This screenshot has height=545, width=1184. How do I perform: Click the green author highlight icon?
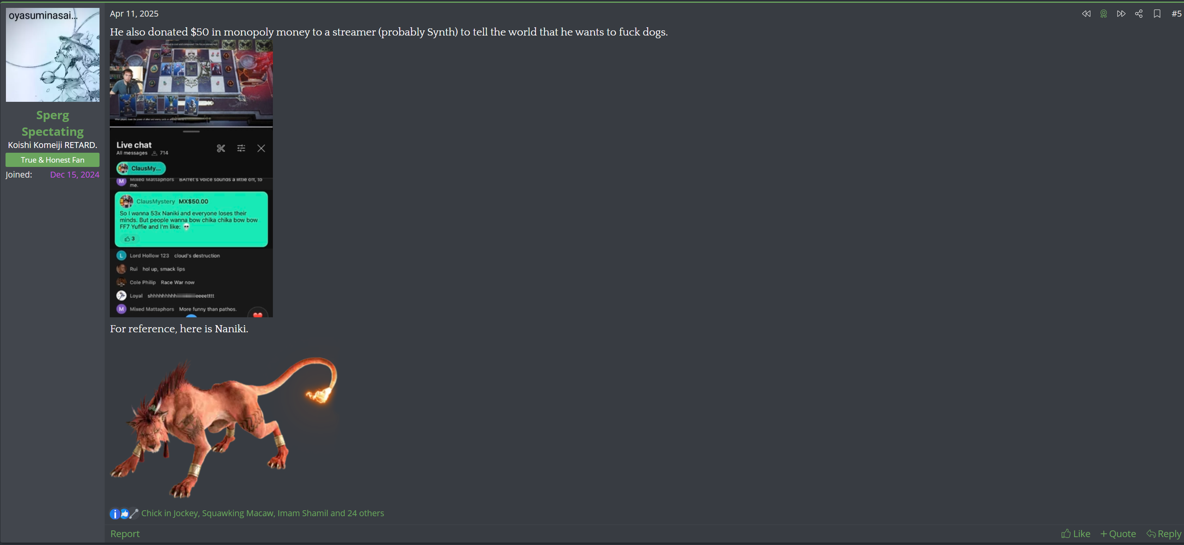(1103, 14)
